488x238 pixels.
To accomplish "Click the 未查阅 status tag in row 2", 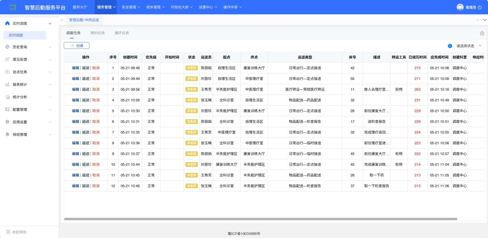I will point(192,79).
